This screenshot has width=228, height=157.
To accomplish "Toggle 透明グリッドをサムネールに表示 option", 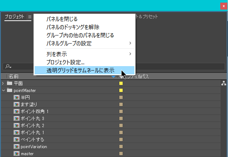I will tap(80, 70).
